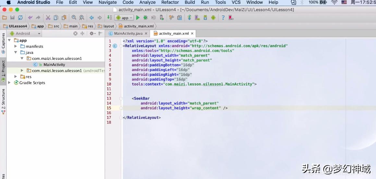Expand the Gradle Scripts node
The image size is (376, 179).
[9, 83]
